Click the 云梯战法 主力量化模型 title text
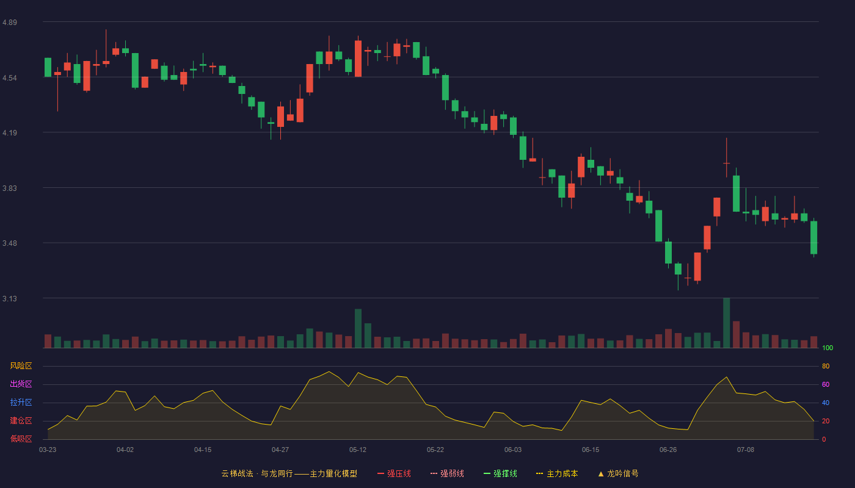The image size is (855, 488). click(289, 473)
